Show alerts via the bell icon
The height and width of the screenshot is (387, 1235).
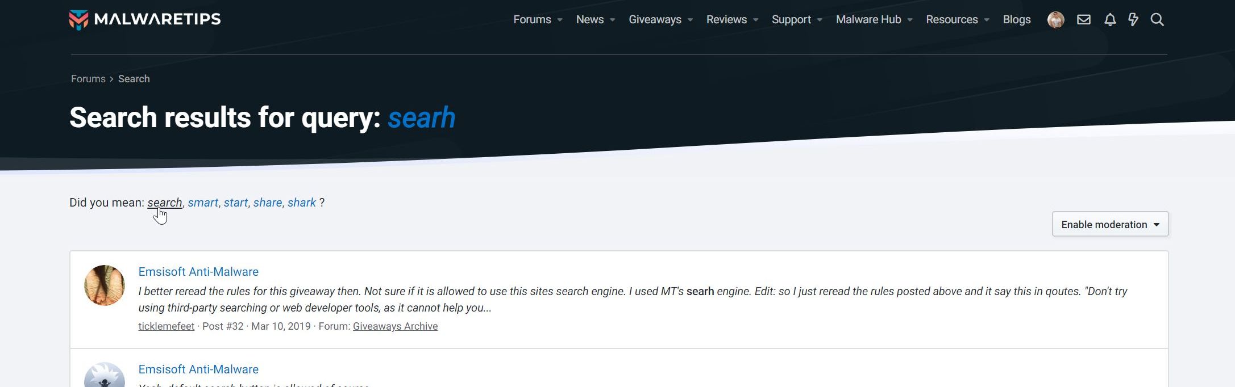(x=1109, y=20)
